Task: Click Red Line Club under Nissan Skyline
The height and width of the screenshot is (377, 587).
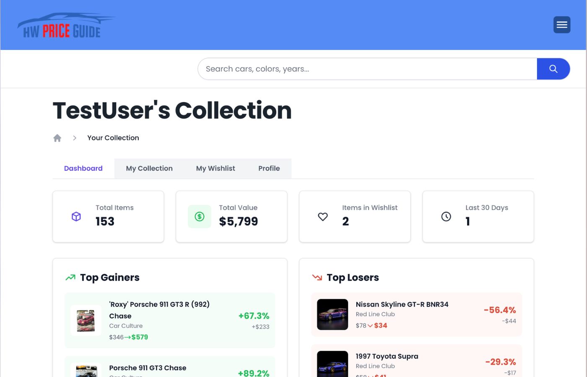Action: pos(375,314)
